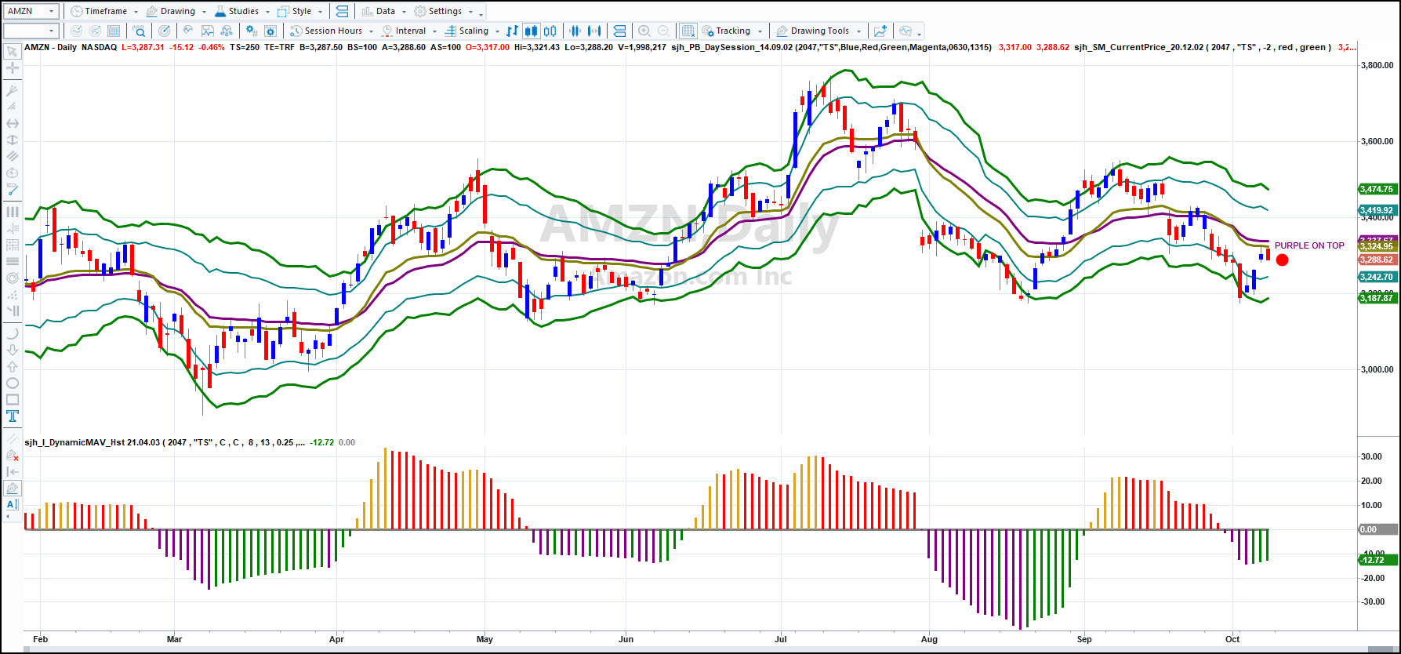Toggle the highlighted pencil edit mode icon
1401x654 pixels.
coord(13,488)
